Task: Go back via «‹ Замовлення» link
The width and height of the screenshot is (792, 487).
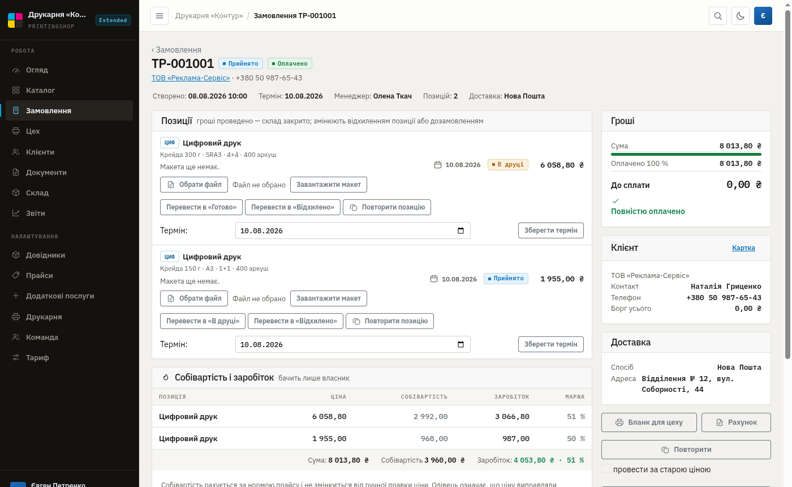Action: [x=177, y=50]
